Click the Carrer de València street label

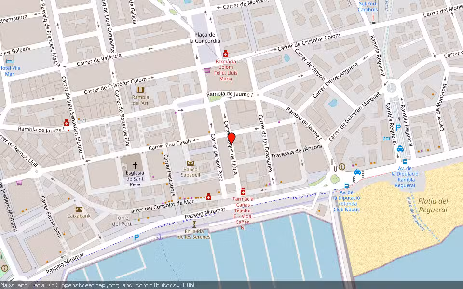pyautogui.click(x=99, y=60)
